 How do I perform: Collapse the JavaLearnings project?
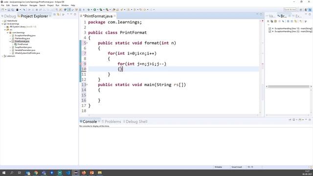click(x=2, y=24)
